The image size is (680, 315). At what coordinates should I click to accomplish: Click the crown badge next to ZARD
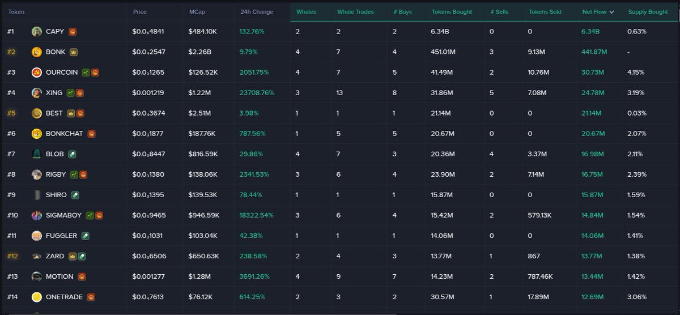click(x=73, y=256)
